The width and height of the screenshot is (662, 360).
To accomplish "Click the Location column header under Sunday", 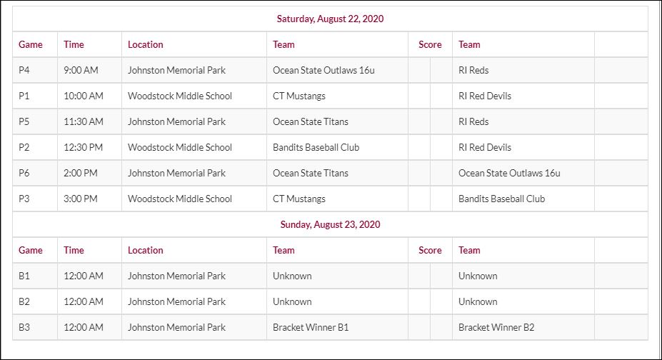I will pyautogui.click(x=146, y=250).
